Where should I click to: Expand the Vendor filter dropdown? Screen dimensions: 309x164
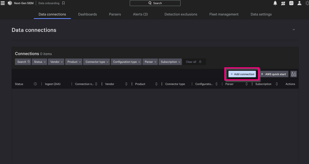(56, 62)
